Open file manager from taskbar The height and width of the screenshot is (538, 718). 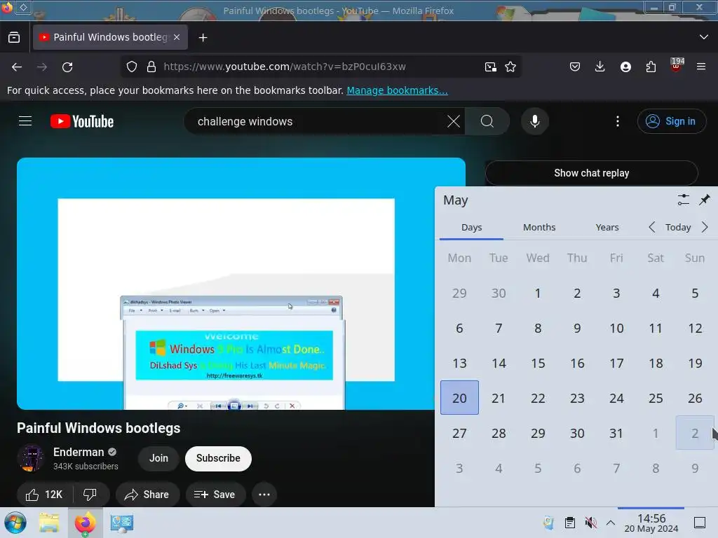click(49, 523)
